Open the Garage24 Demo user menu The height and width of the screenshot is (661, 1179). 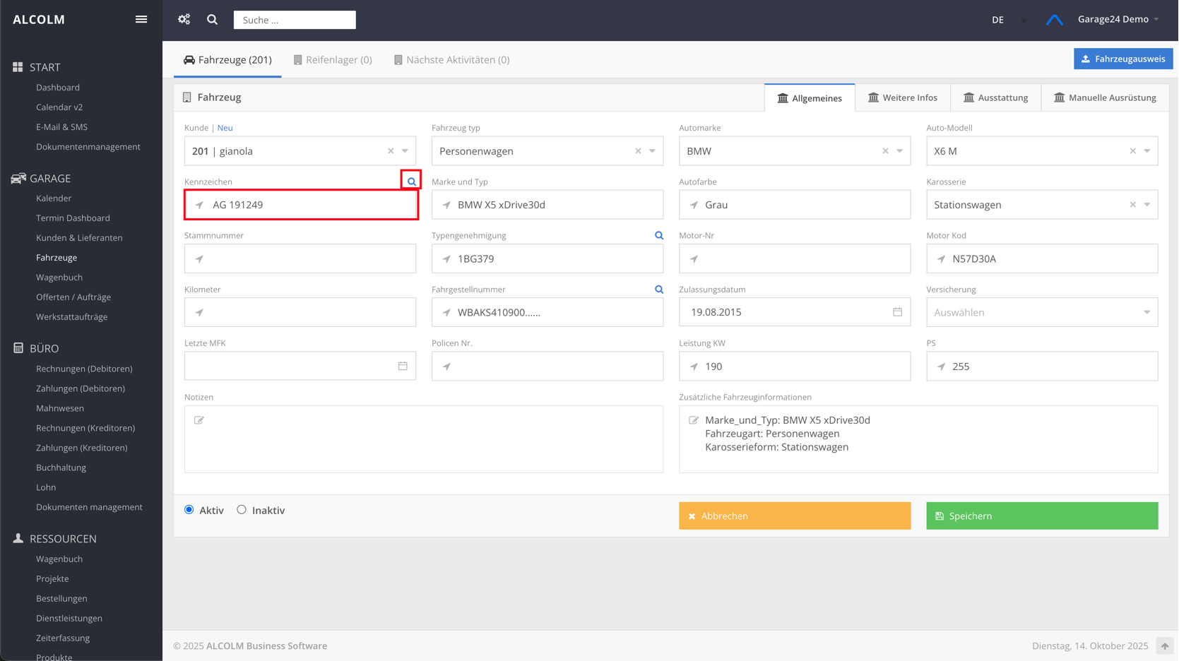click(x=1118, y=19)
